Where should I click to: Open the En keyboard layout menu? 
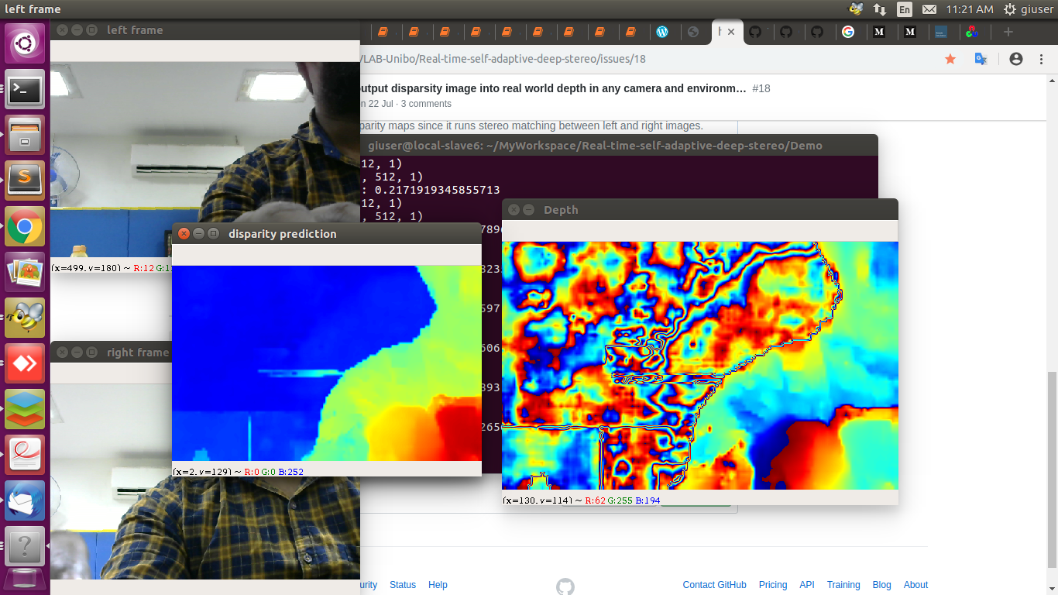click(905, 9)
